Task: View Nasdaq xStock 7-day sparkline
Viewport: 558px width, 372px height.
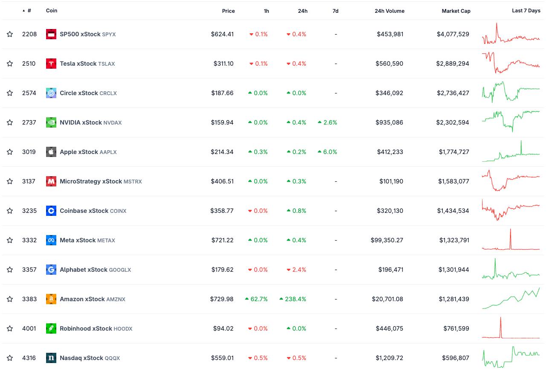Action: click(511, 357)
